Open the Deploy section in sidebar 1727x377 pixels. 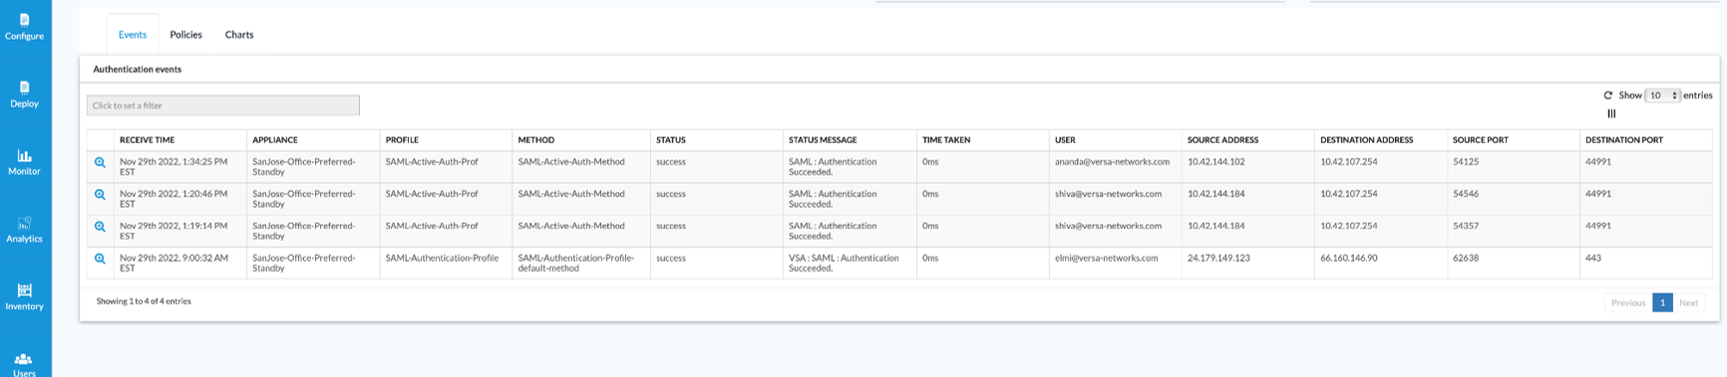click(x=25, y=94)
